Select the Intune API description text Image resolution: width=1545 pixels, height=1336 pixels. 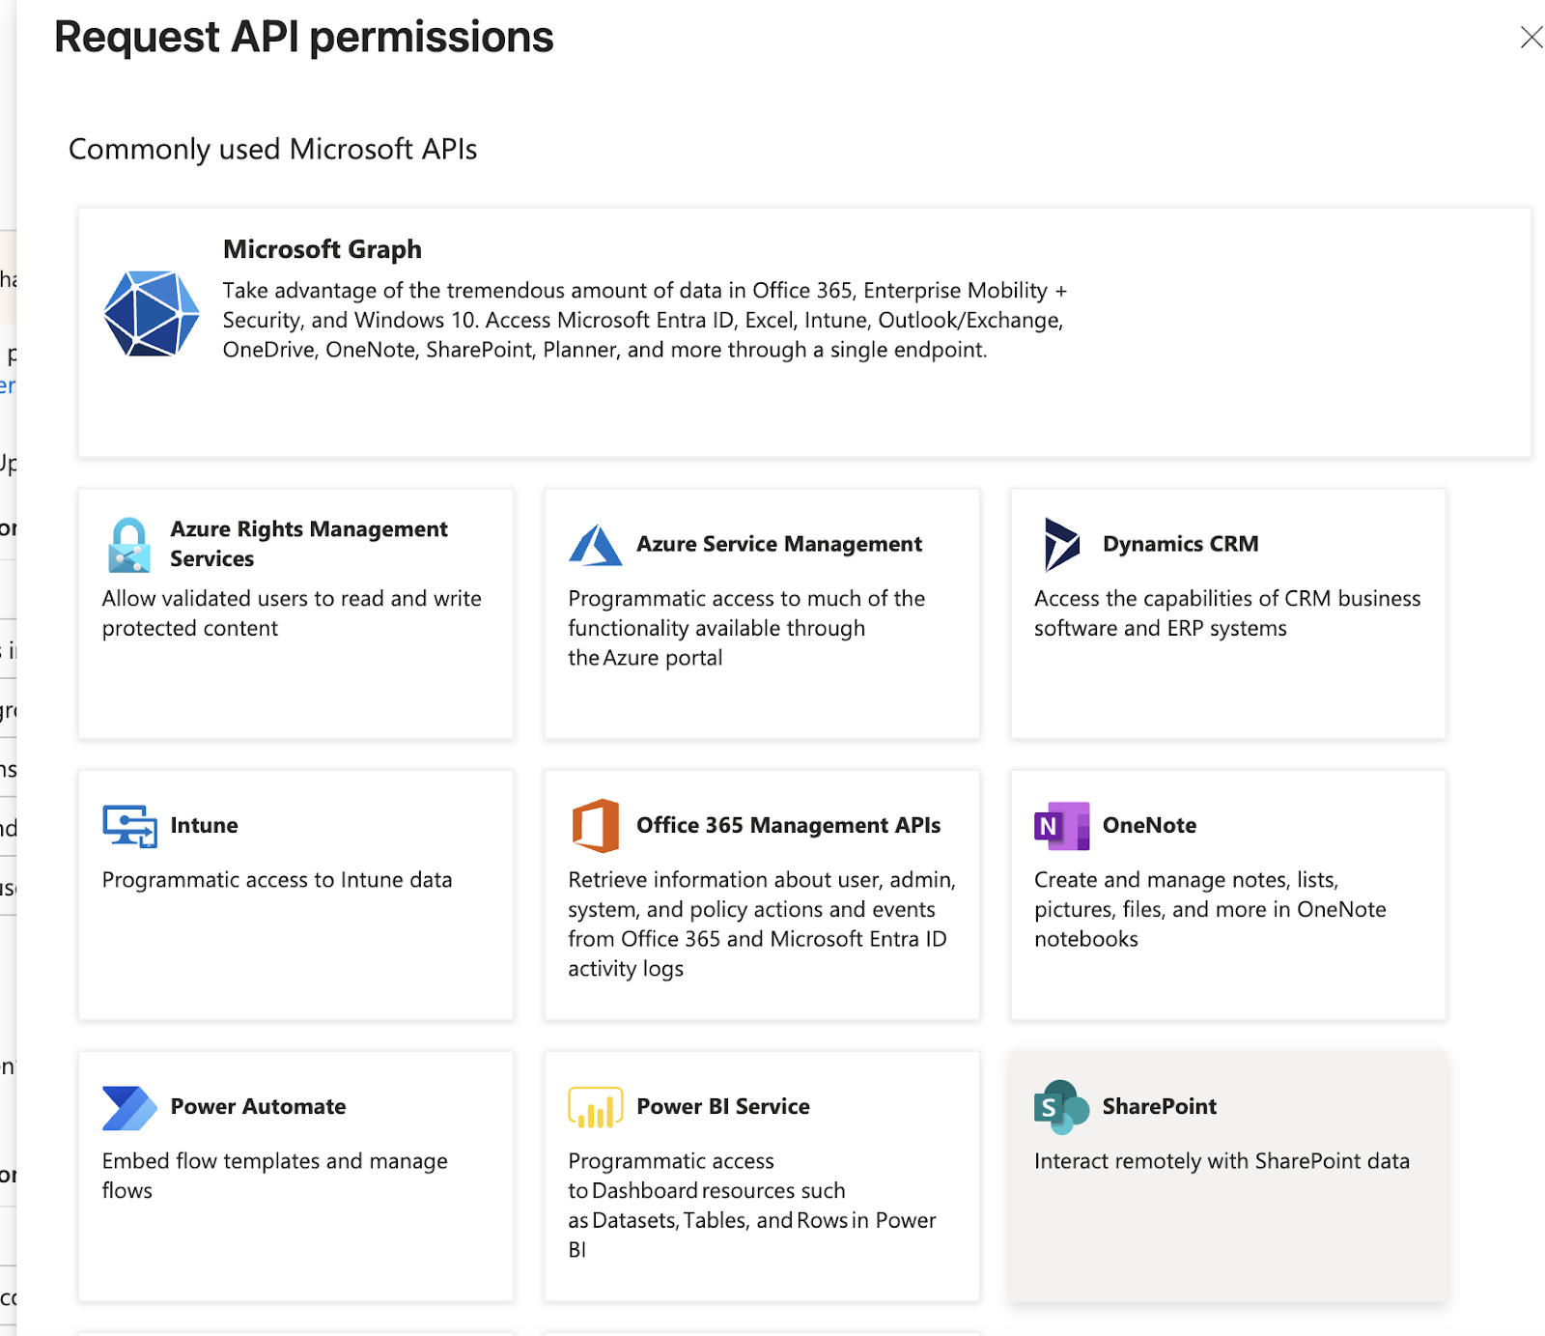[x=276, y=880]
